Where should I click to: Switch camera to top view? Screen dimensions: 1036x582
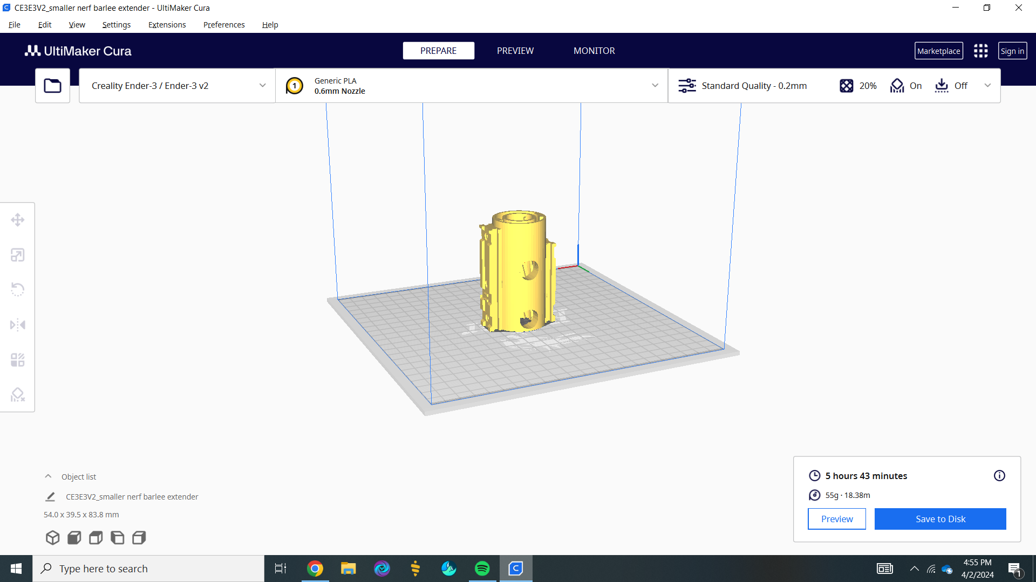[x=96, y=537]
